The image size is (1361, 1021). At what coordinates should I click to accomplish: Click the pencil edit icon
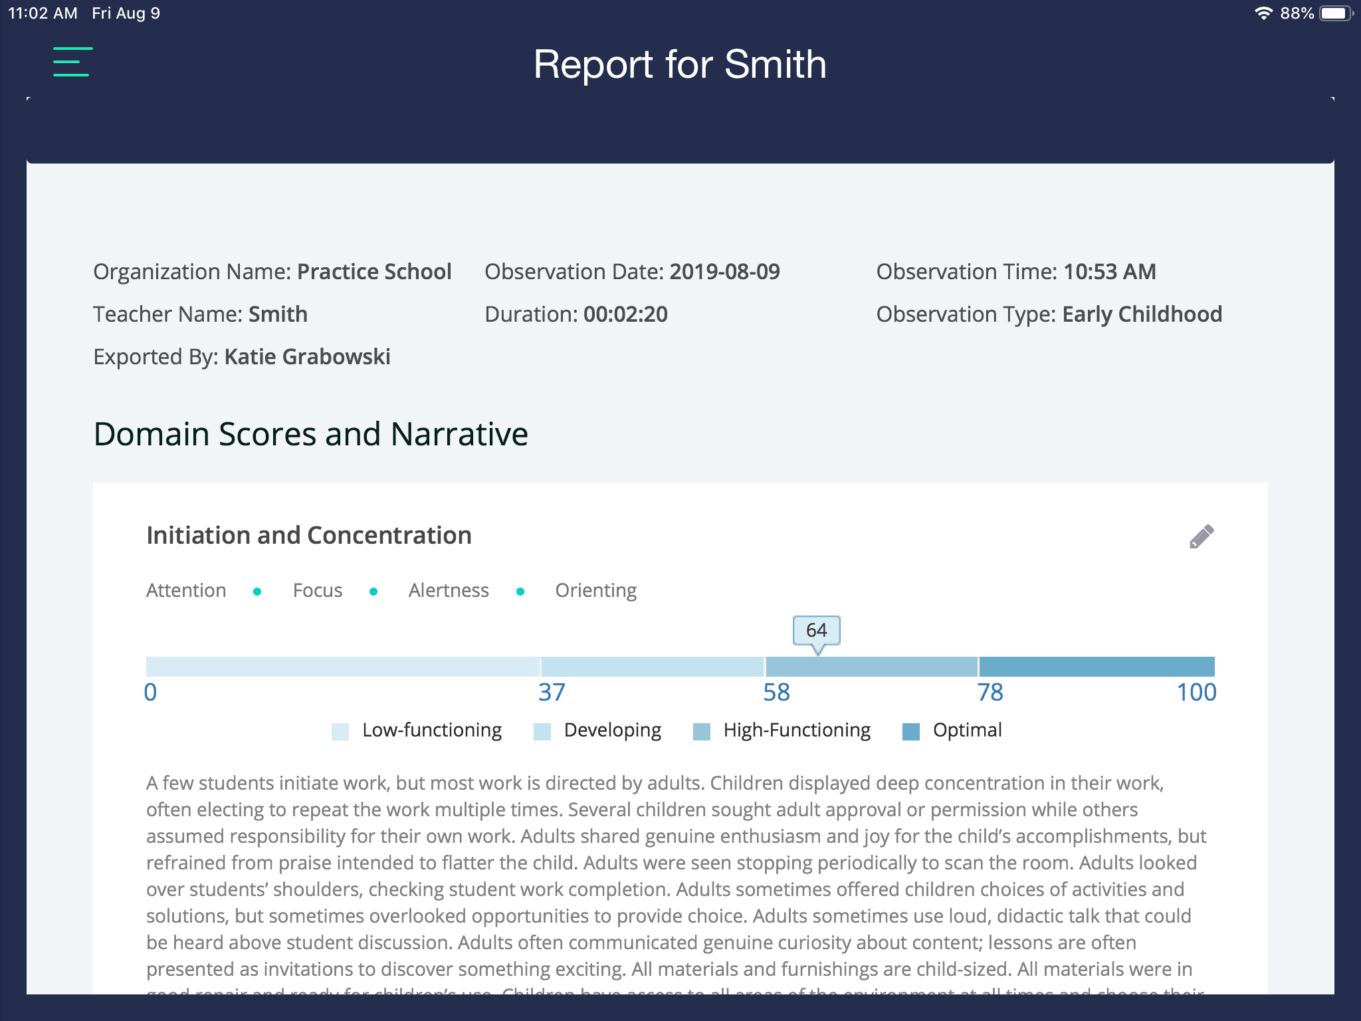tap(1202, 536)
